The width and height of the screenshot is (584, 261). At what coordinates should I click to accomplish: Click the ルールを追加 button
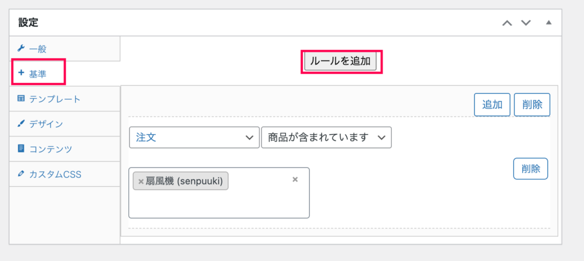(340, 61)
